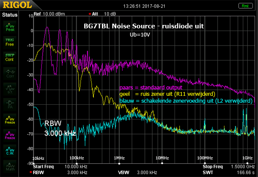Screen dimensions: 258x177
Task: Click the VBW 3.000 kHz readout
Action: click(138, 172)
